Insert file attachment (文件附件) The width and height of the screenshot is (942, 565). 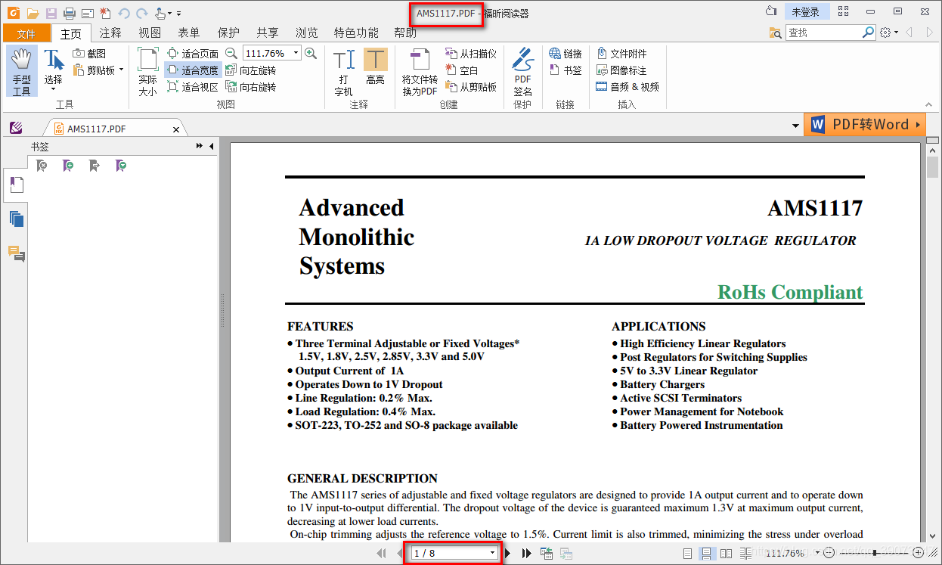pyautogui.click(x=622, y=54)
